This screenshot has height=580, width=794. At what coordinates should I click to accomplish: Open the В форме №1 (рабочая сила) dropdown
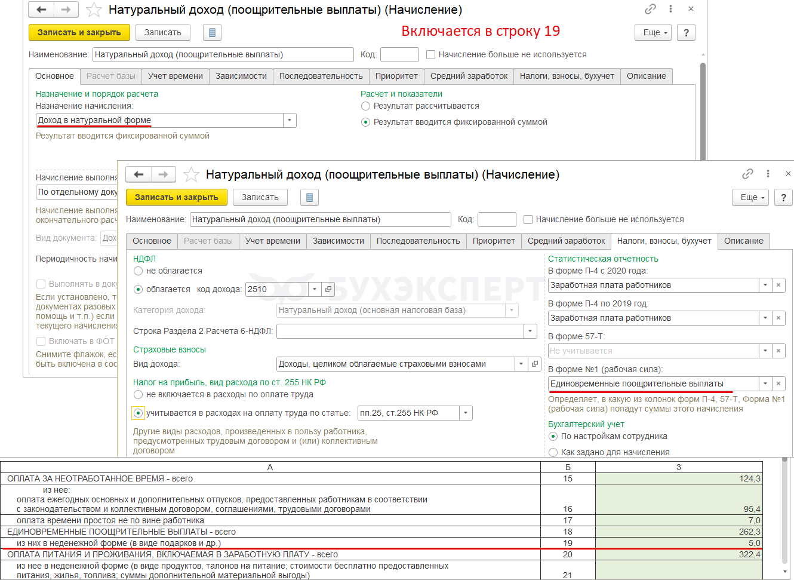pyautogui.click(x=765, y=384)
